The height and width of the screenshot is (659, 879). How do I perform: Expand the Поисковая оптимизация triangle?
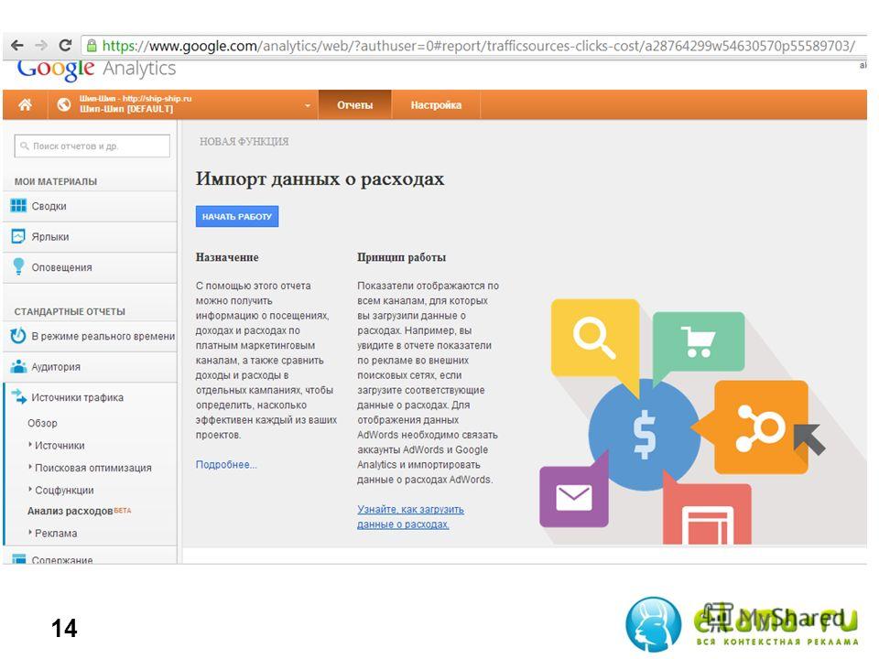pos(30,467)
